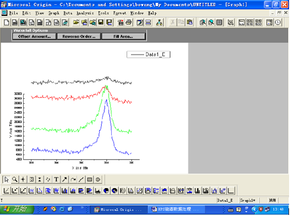Screen dimensions: 290x215
Task: Click the Fill Area... button
Action: [123, 36]
